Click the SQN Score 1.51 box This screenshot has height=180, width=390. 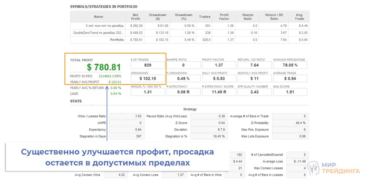(x=291, y=92)
